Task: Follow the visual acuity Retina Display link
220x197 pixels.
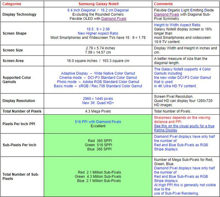Action: point(184,128)
